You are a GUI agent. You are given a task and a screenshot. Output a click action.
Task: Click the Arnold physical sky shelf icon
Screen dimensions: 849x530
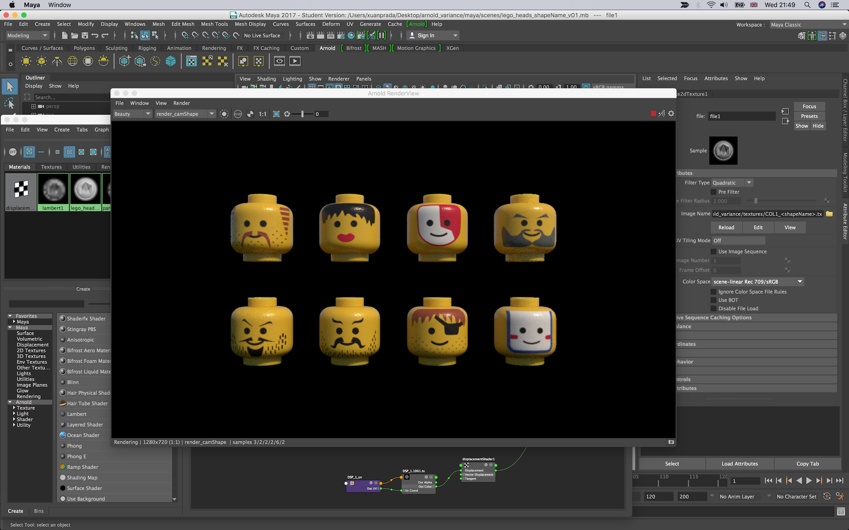[x=103, y=61]
